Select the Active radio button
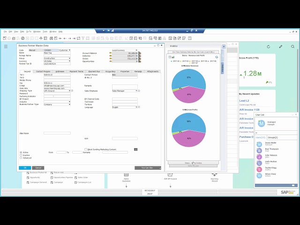This screenshot has height=225, width=300. (21, 152)
